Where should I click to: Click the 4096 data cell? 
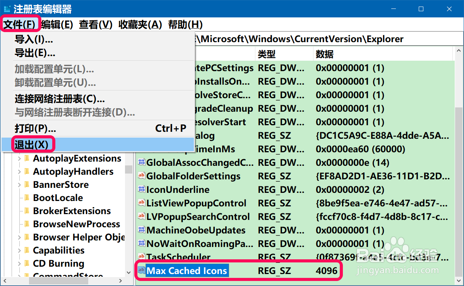point(326,270)
